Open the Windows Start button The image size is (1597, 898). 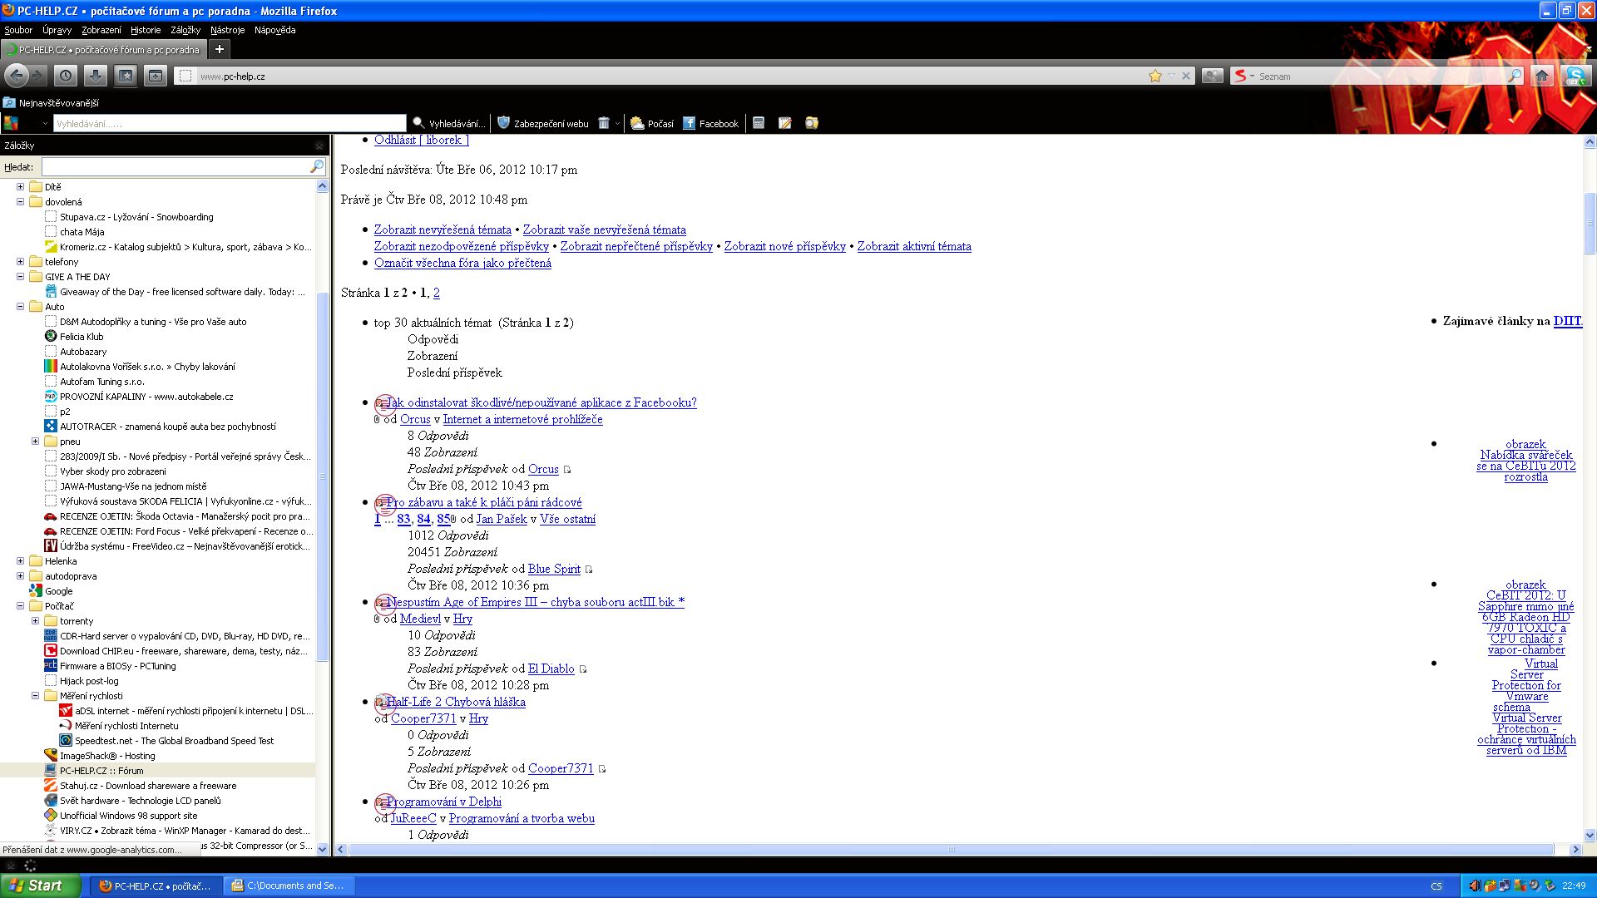[41, 886]
